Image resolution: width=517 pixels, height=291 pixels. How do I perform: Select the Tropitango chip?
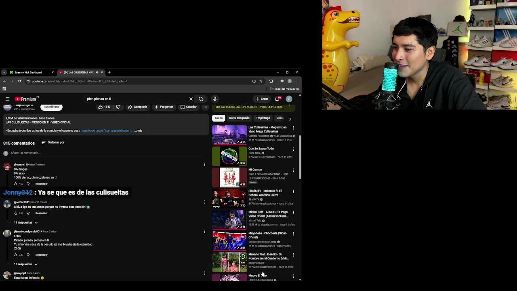pos(263,118)
